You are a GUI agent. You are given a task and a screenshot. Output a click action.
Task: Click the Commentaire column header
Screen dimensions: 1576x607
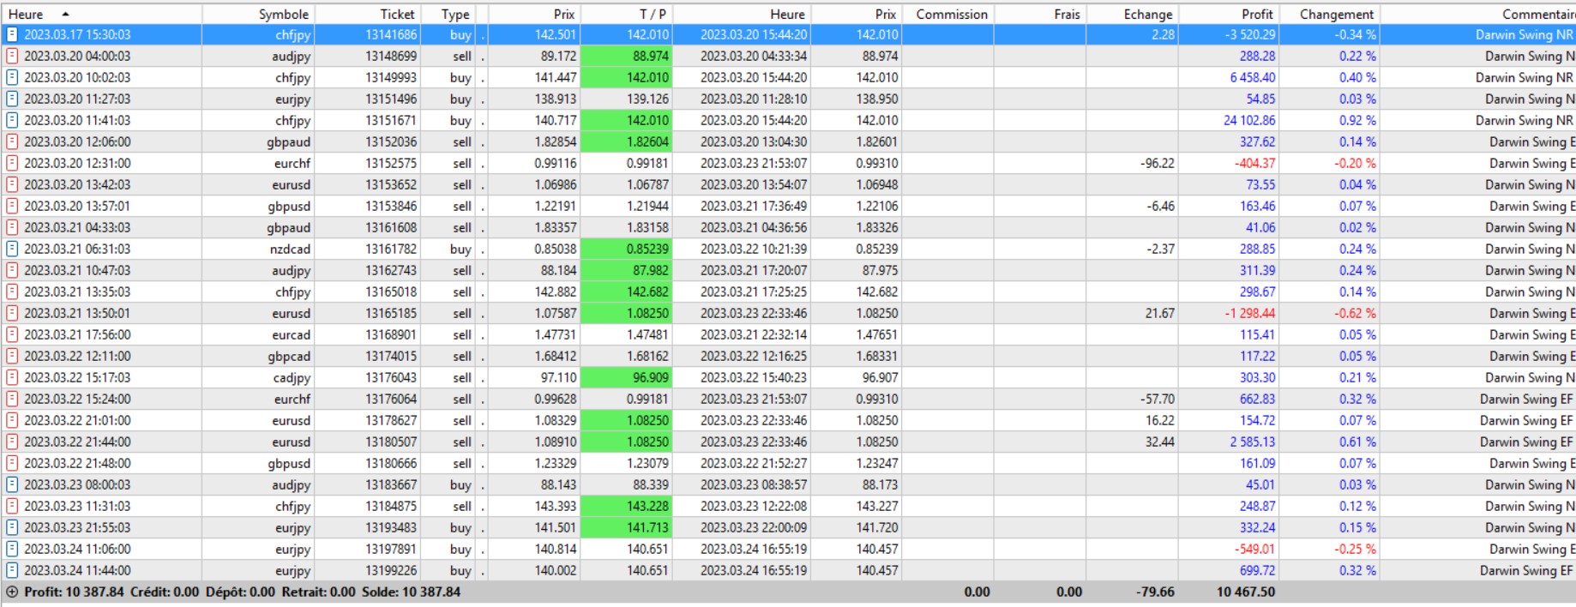(x=1478, y=14)
